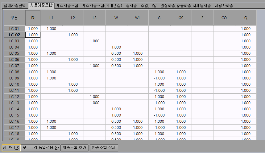Select the L3 column header
Viewport: 265px width, 153px height.
click(x=94, y=18)
